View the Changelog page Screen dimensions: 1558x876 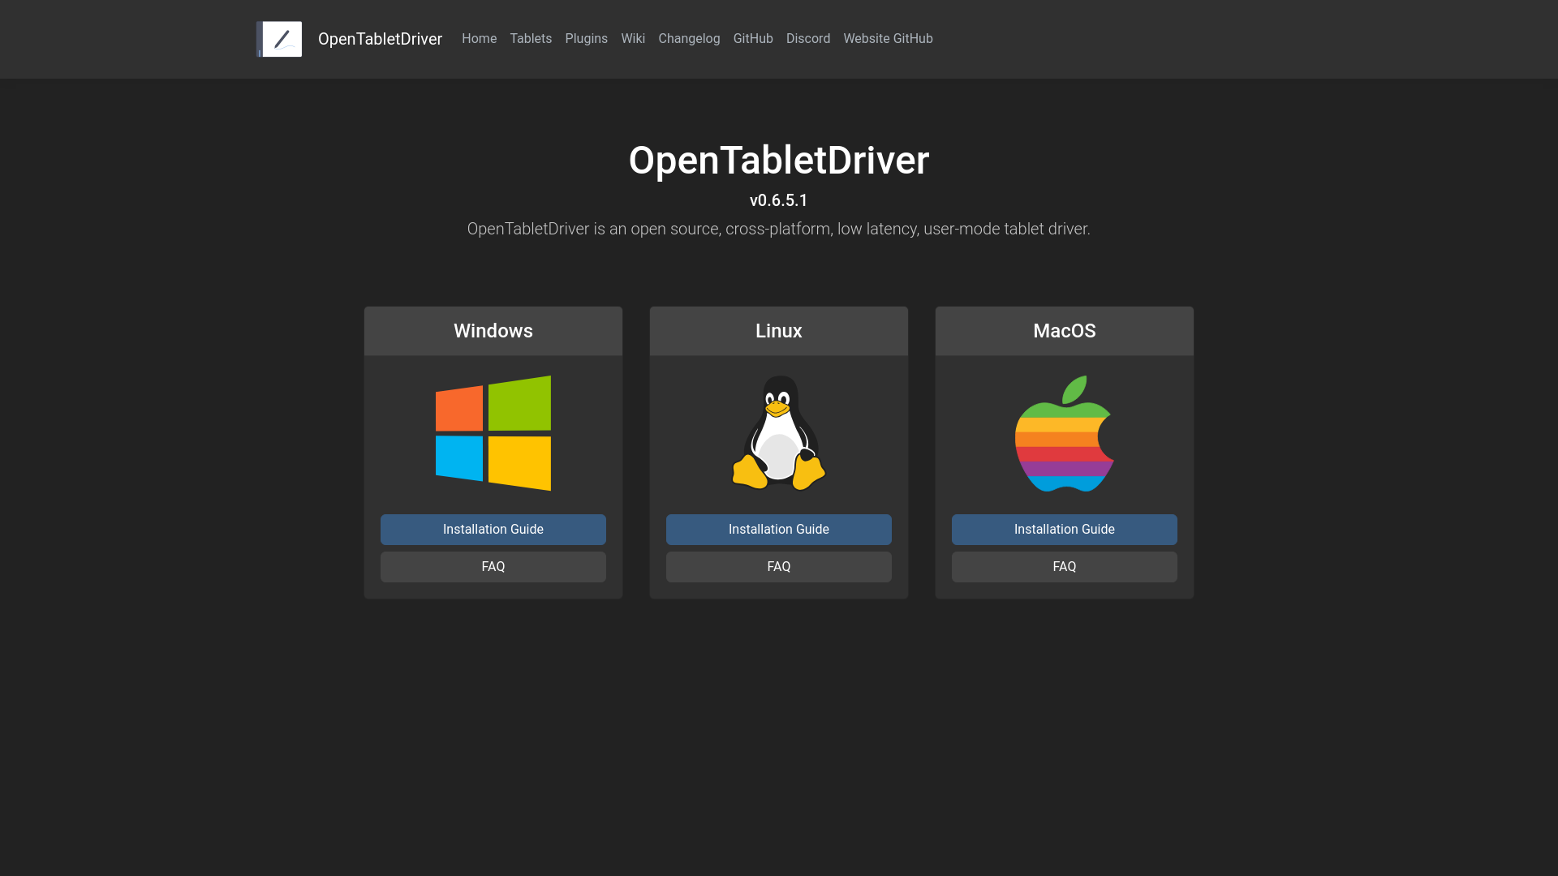(x=689, y=39)
